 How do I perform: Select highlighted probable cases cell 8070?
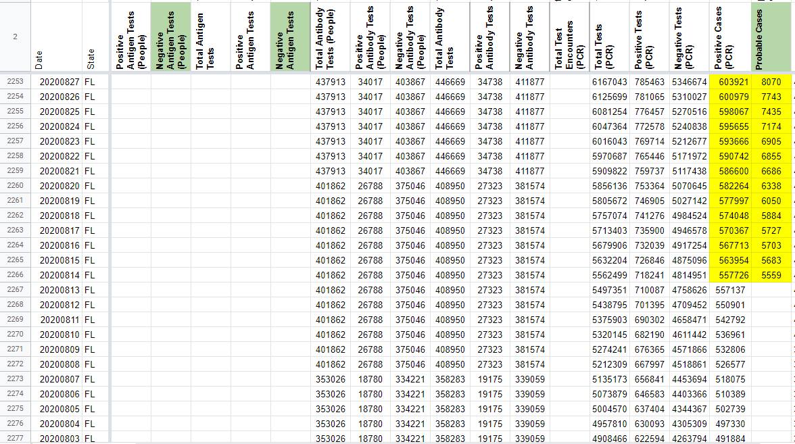pos(771,82)
